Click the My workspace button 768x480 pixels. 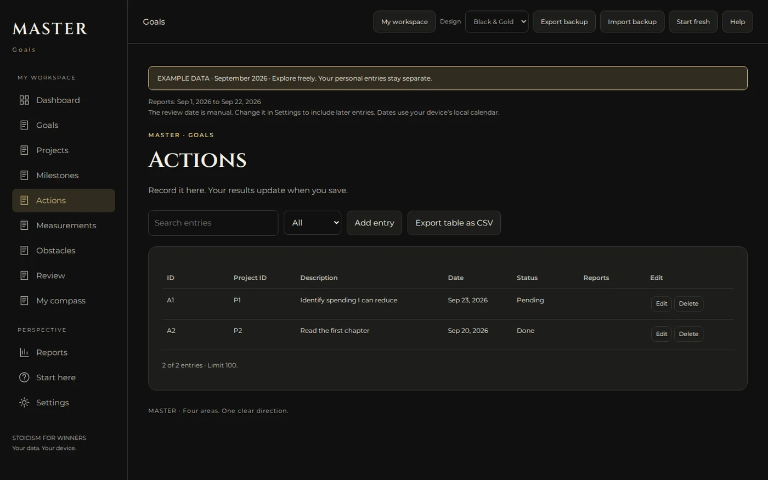click(404, 22)
